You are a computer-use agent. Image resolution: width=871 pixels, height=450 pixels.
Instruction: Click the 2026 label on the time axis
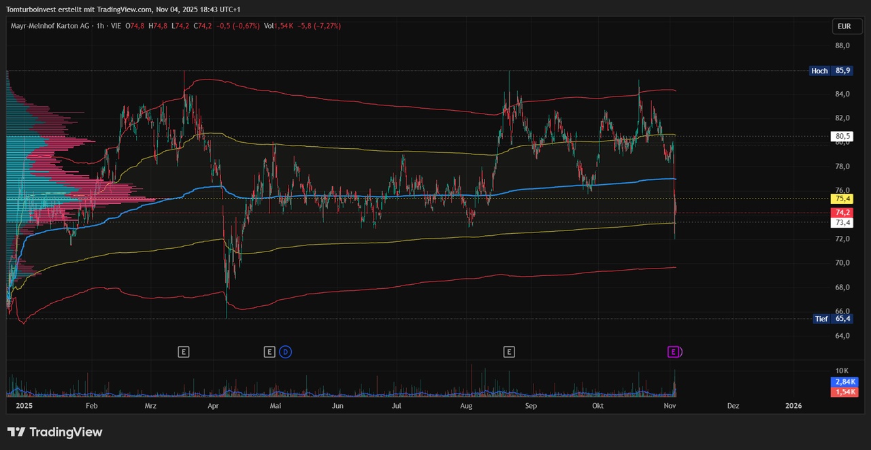(793, 406)
